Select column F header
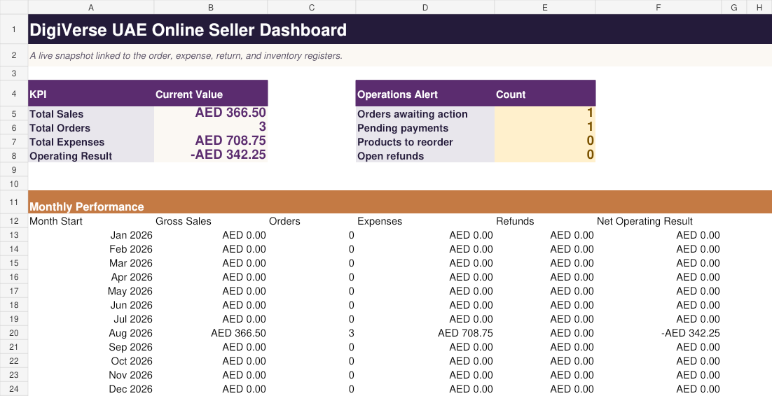772x396 pixels. pos(659,7)
